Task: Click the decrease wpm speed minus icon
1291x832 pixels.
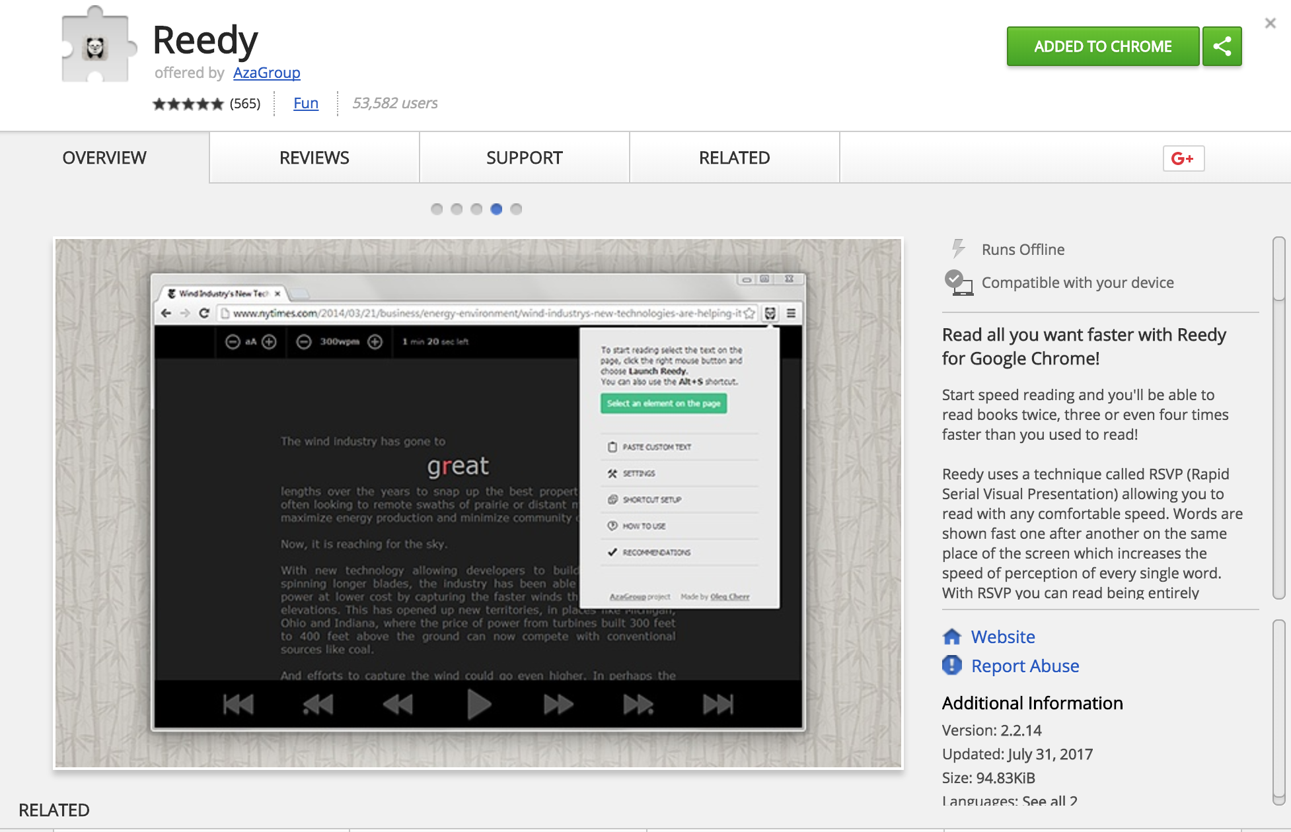Action: tap(303, 341)
